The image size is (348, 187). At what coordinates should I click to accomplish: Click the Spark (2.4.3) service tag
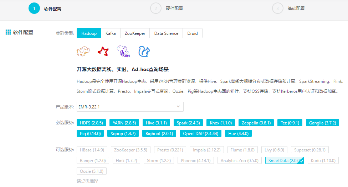click(188, 123)
